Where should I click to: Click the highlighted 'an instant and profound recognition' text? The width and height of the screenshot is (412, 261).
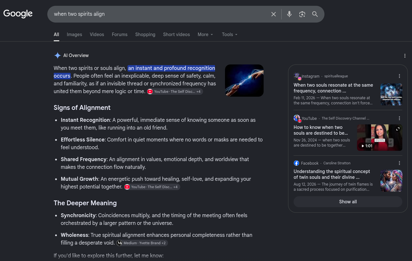coord(172,68)
